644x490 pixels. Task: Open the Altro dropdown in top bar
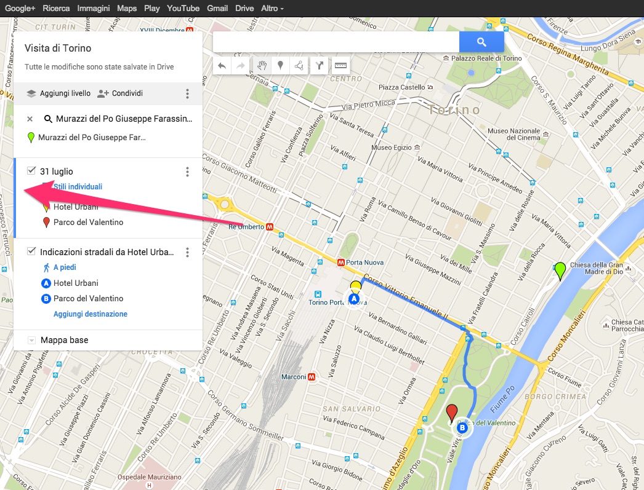272,9
